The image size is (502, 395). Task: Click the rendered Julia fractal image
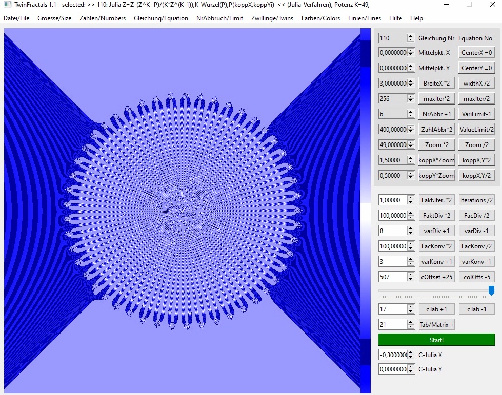tap(182, 211)
